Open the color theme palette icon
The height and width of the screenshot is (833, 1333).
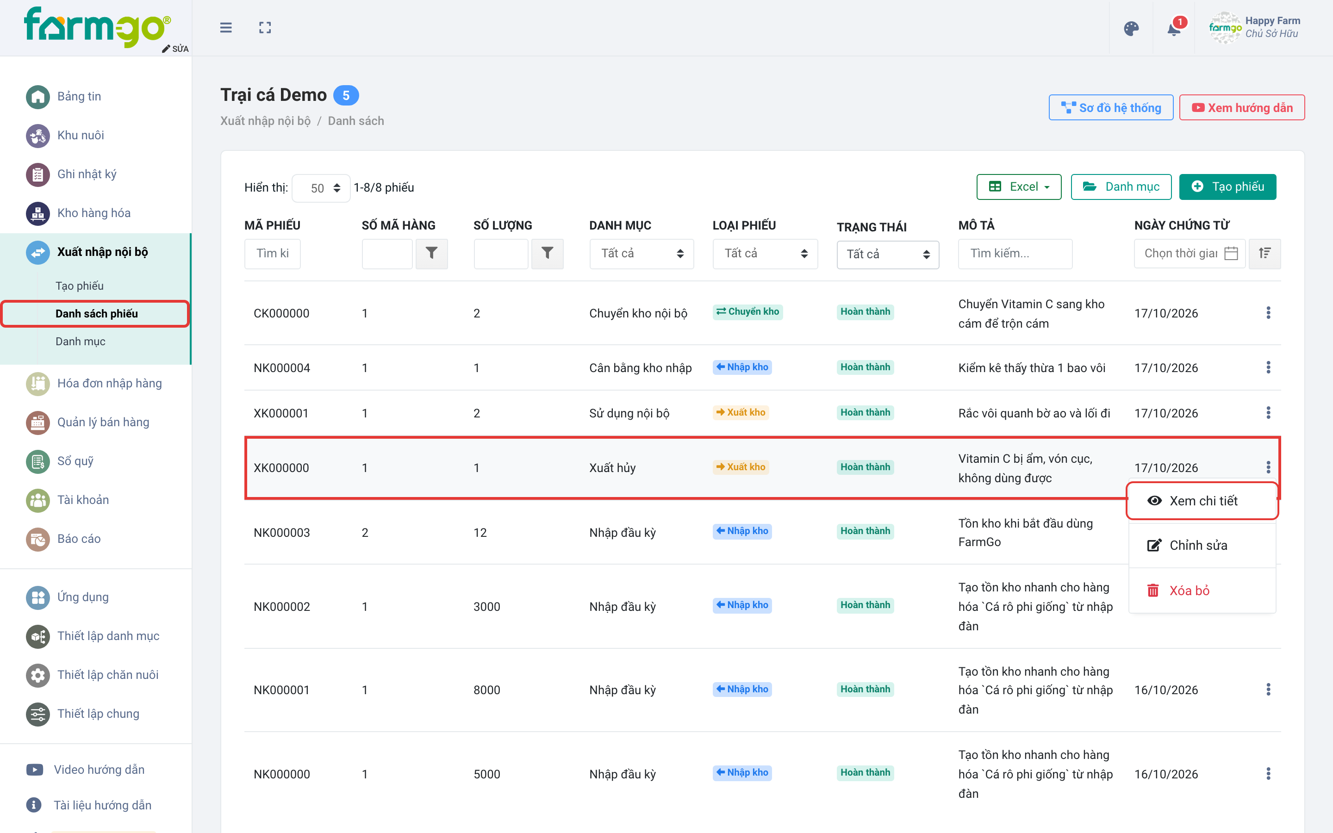pyautogui.click(x=1131, y=28)
